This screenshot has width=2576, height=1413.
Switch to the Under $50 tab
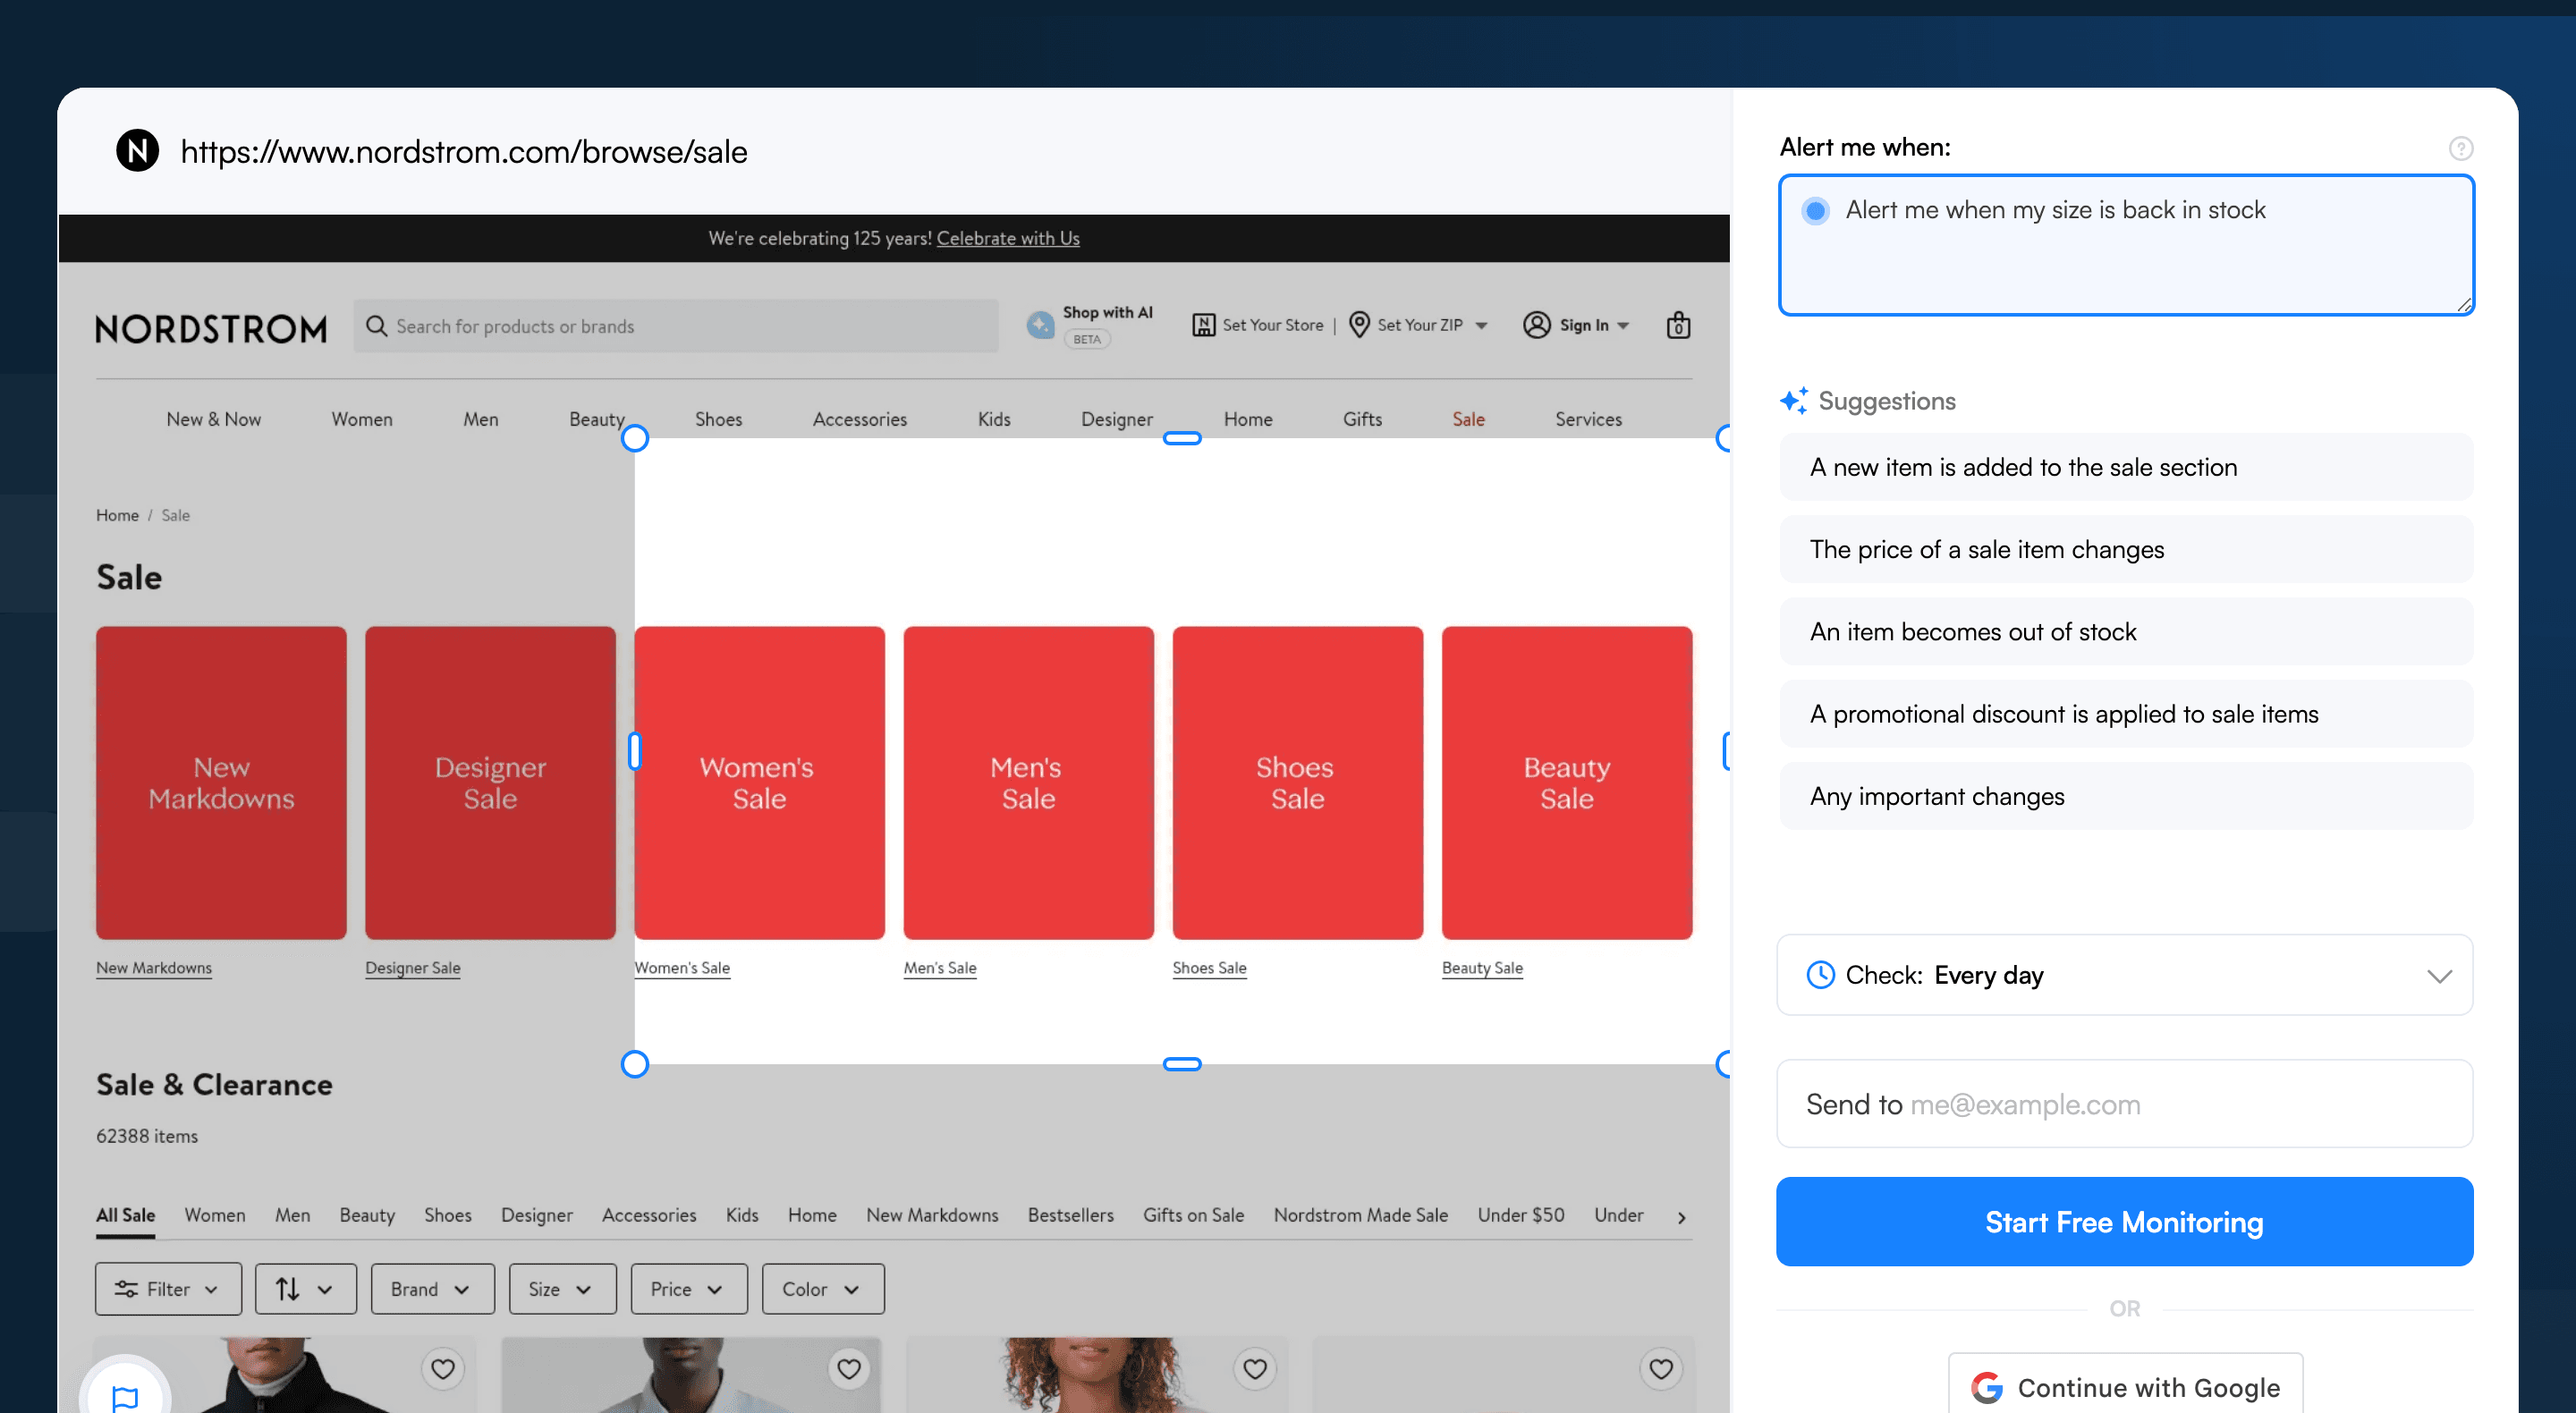click(x=1520, y=1215)
